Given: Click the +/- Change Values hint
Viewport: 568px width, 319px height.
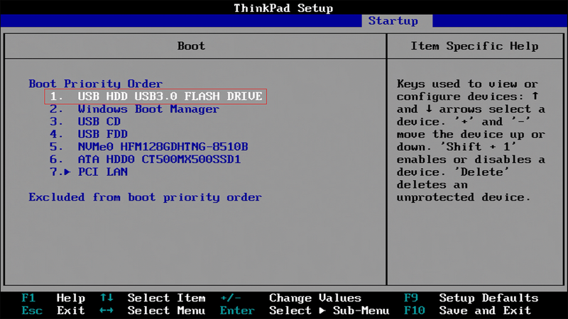Looking at the screenshot, I should pos(291,298).
